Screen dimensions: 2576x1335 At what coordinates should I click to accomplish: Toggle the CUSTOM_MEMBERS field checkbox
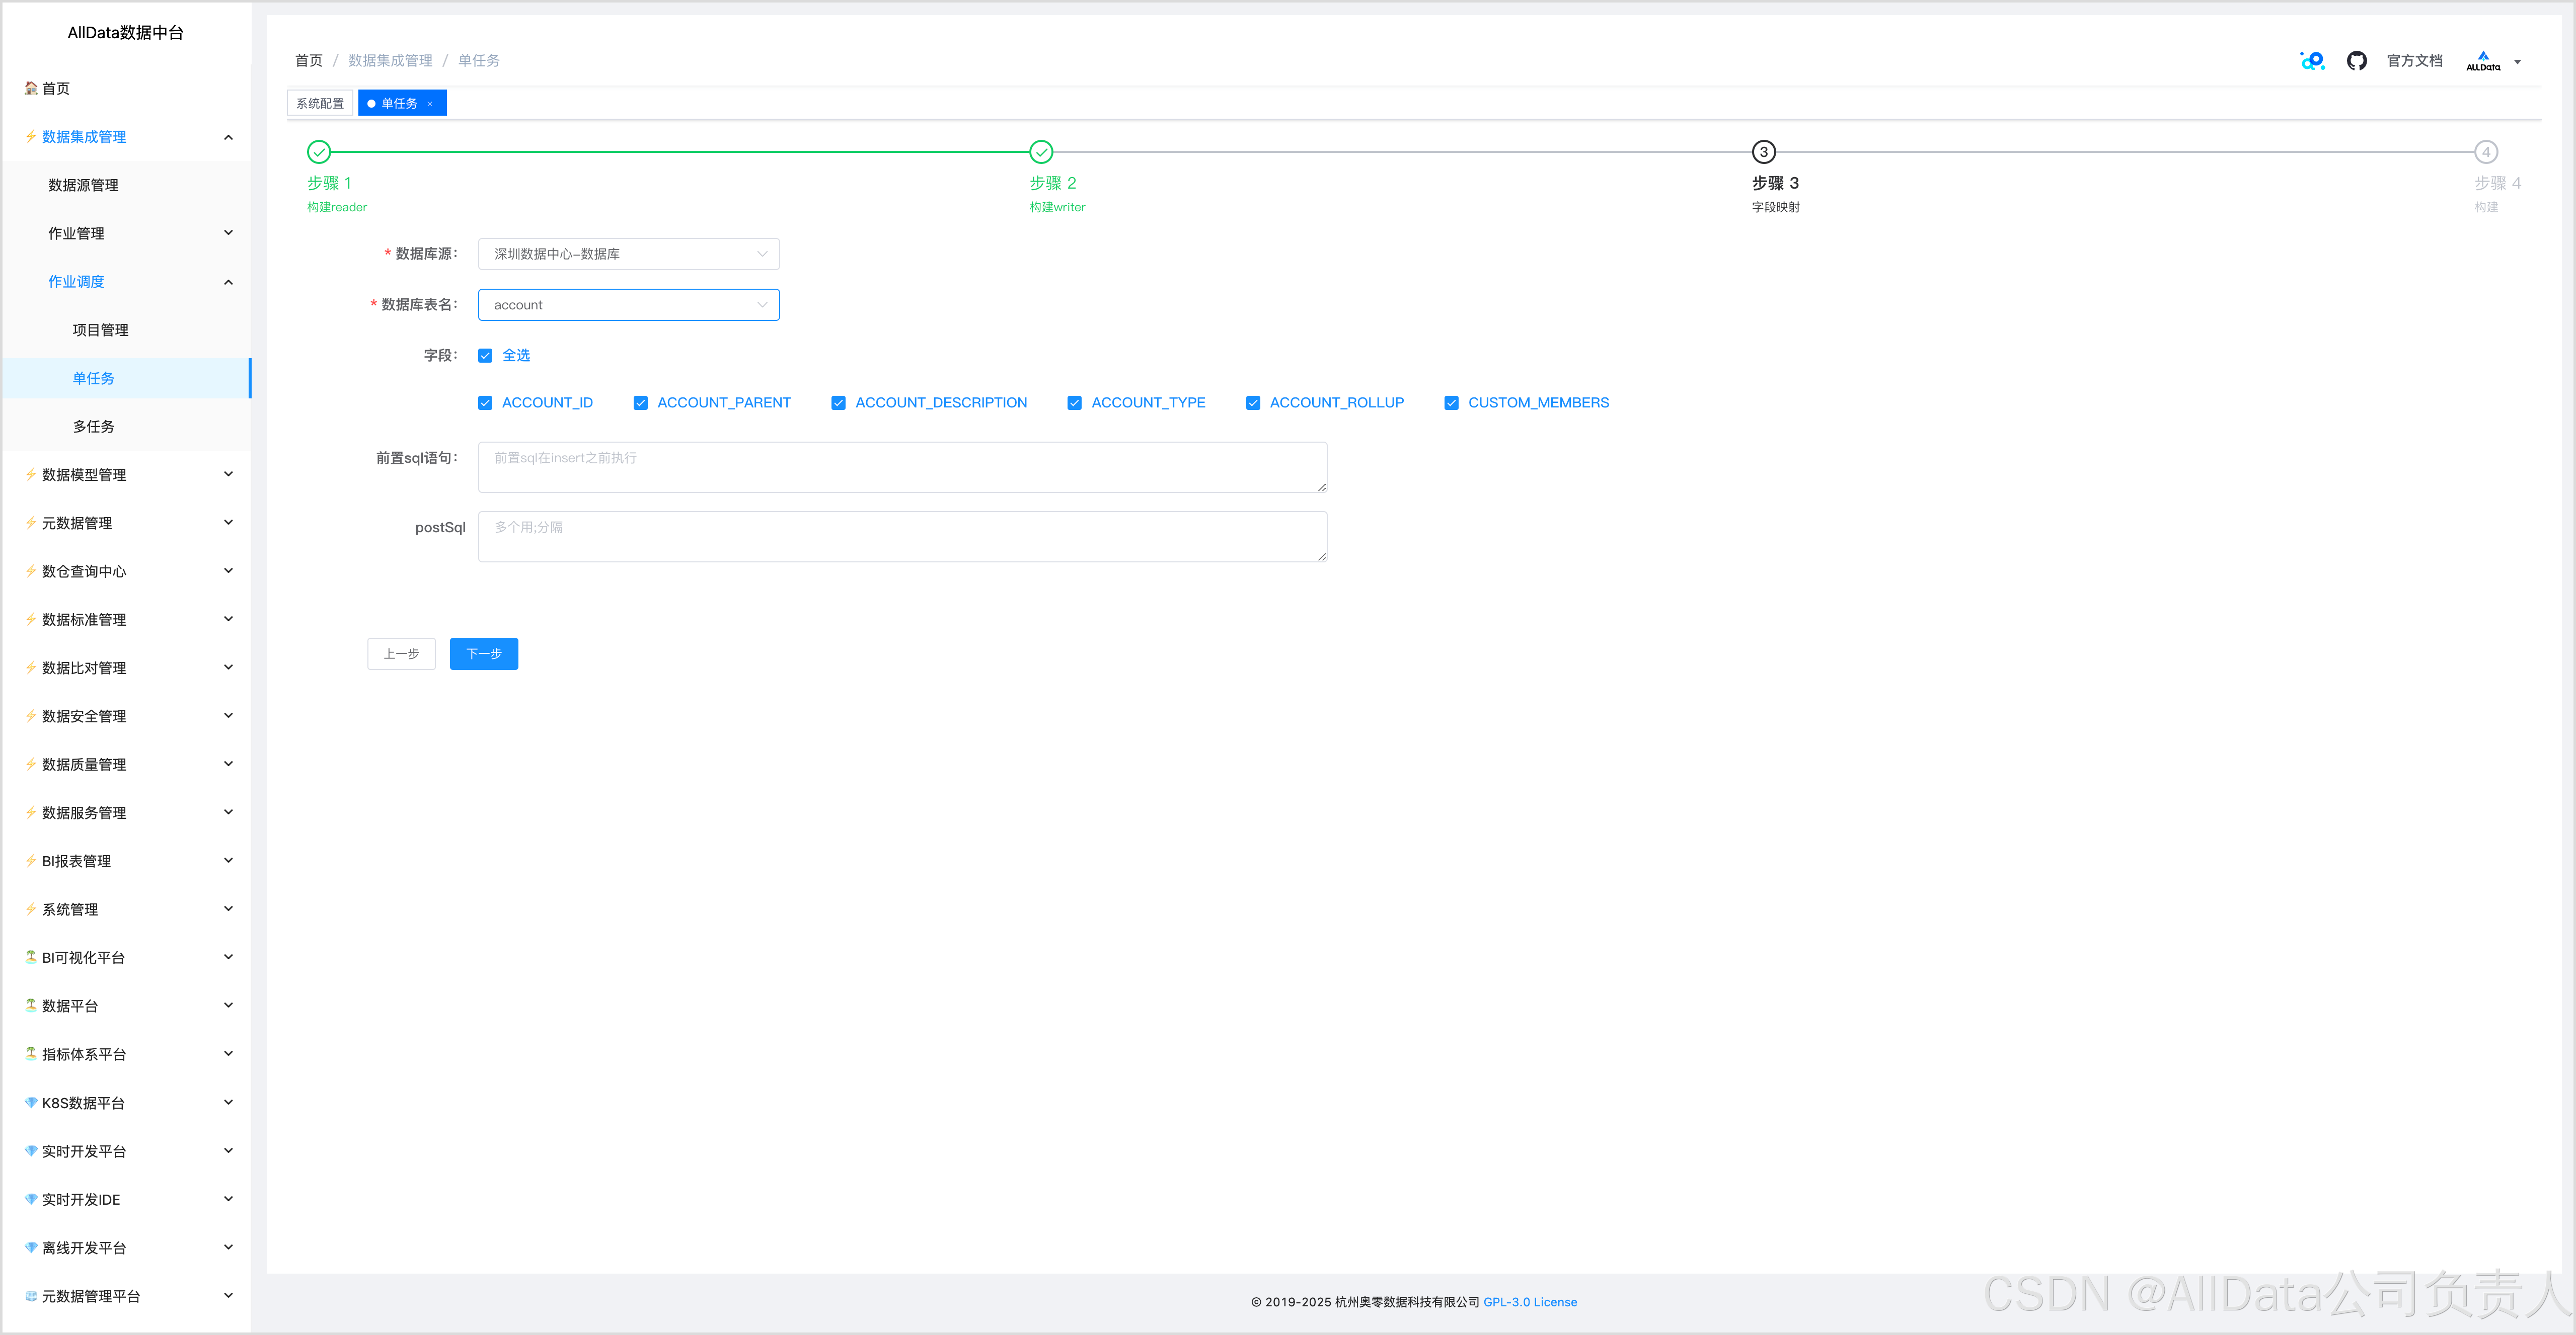1451,403
